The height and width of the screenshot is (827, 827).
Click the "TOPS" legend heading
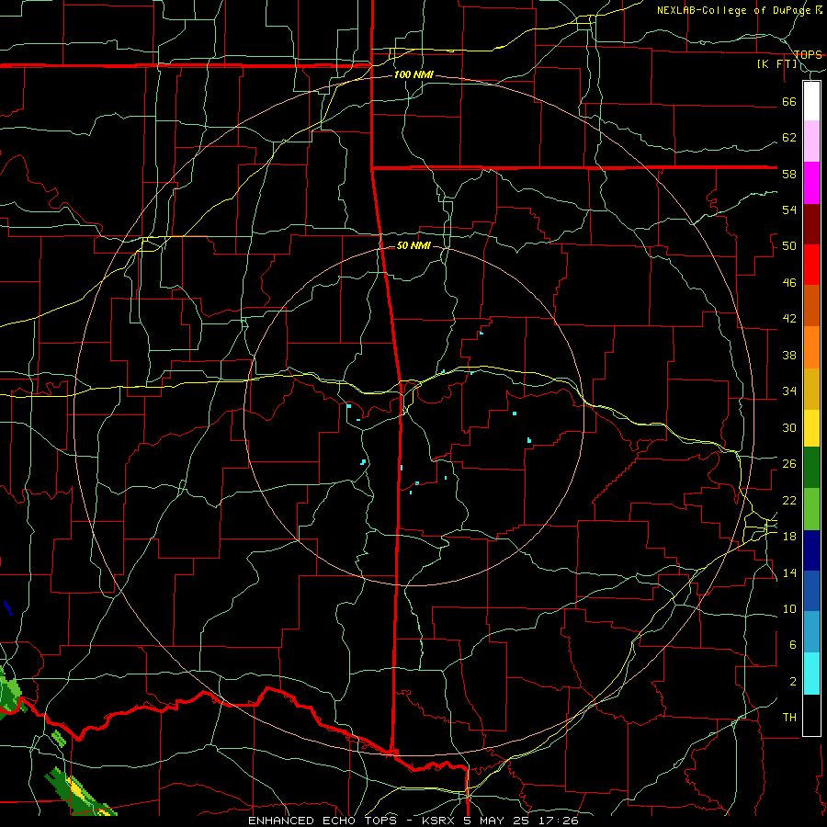[x=808, y=54]
